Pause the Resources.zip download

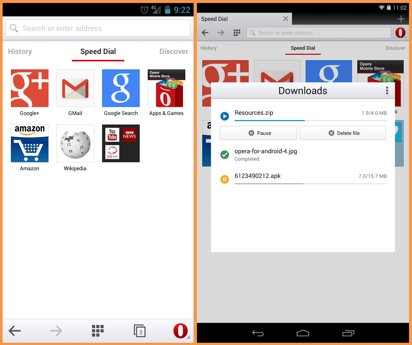pos(258,133)
